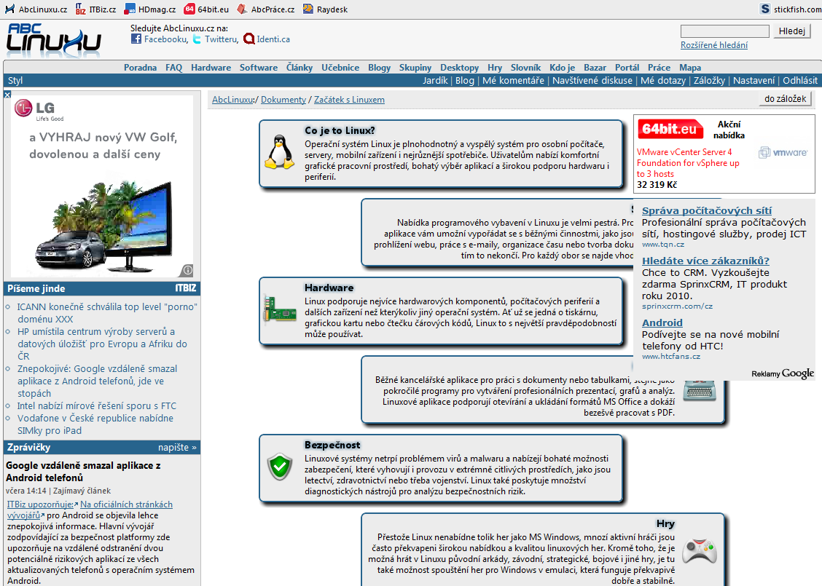Open the Slovník menu item

tap(526, 67)
